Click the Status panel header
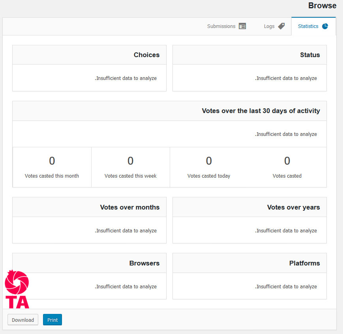The height and width of the screenshot is (334, 343). (310, 55)
